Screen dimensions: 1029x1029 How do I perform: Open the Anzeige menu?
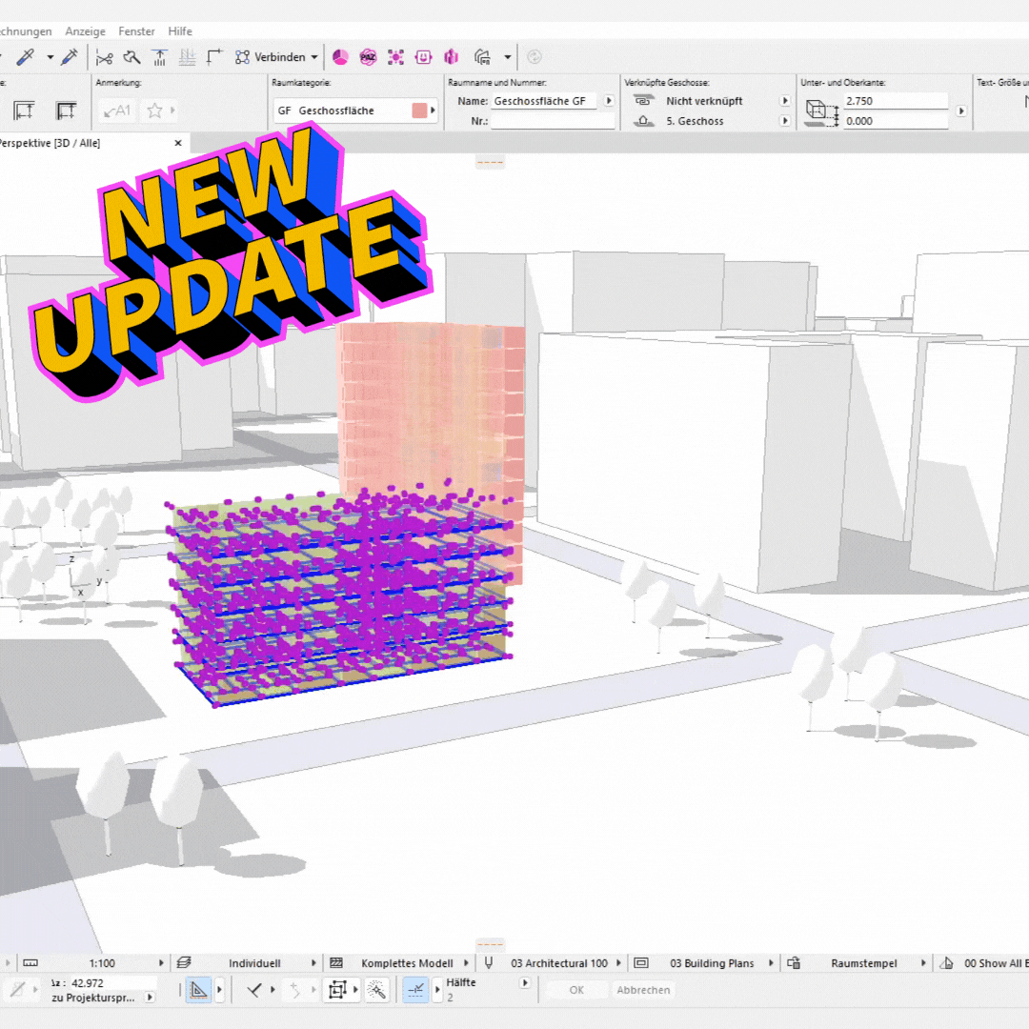coord(86,30)
